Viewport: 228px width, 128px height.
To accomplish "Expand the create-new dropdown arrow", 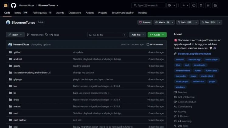I will (187, 5).
